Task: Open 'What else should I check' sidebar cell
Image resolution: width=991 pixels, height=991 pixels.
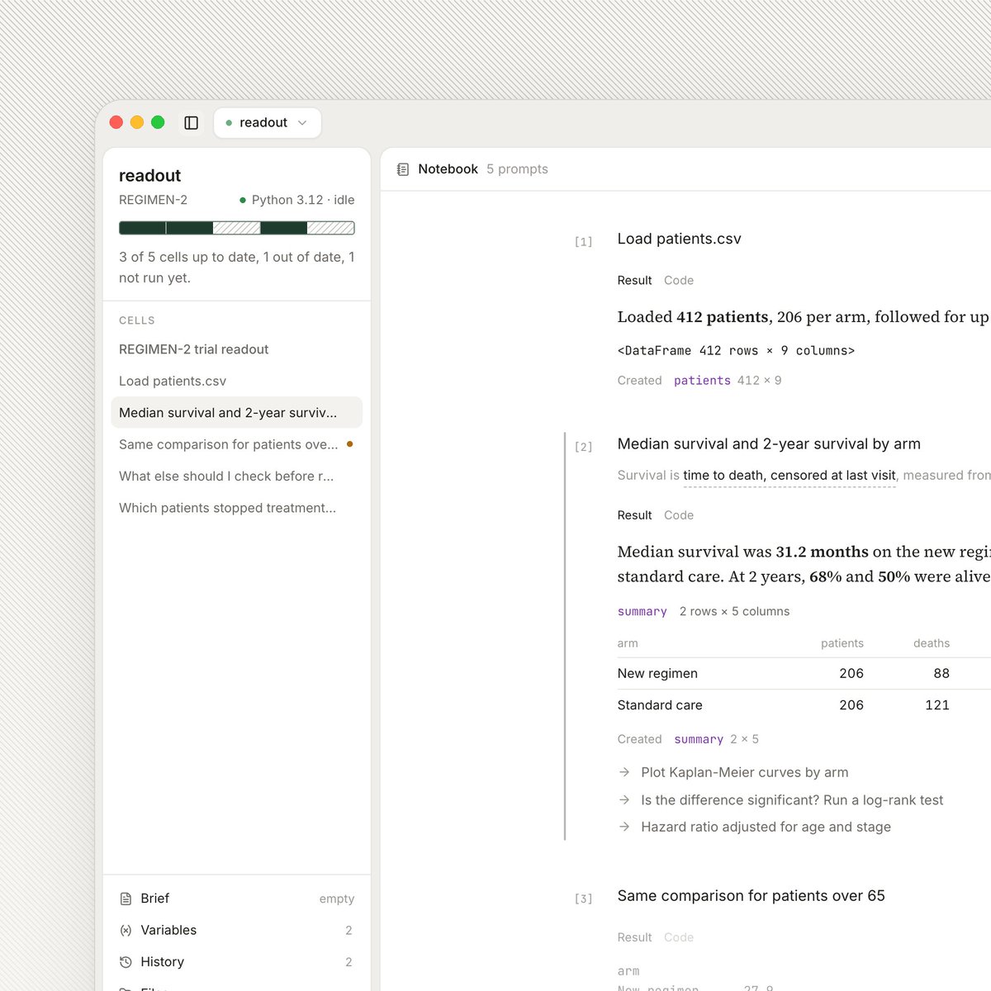Action: point(236,477)
